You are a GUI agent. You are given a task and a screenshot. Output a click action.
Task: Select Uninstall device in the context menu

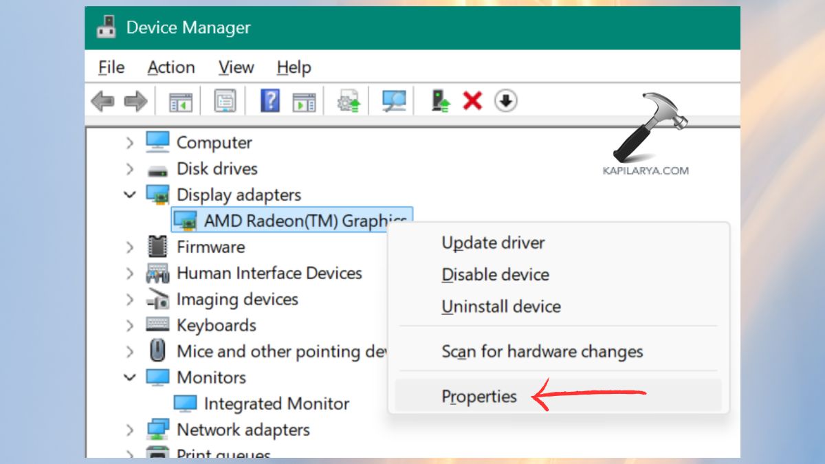[500, 307]
